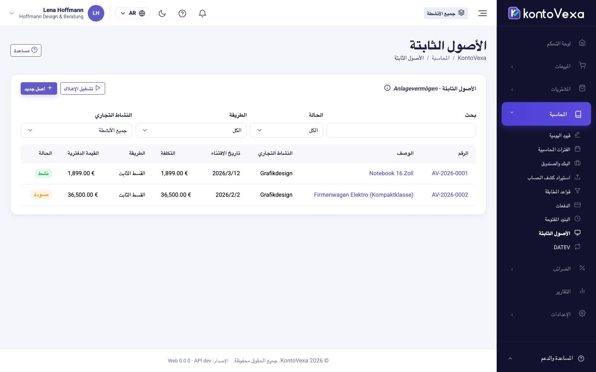
Task: Click أصل جديد new asset button
Action: point(39,88)
